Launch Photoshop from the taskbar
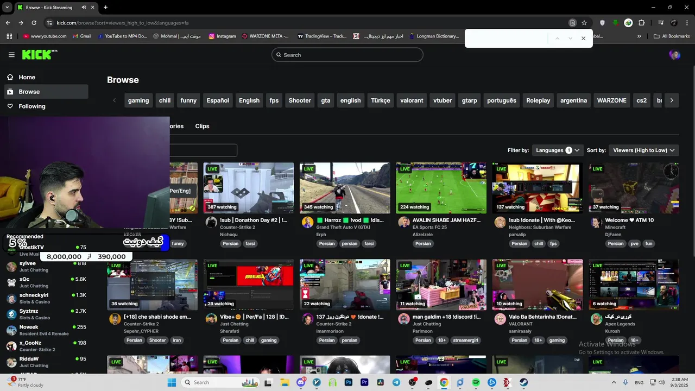Viewport: 695px width, 391px height. pyautogui.click(x=349, y=382)
